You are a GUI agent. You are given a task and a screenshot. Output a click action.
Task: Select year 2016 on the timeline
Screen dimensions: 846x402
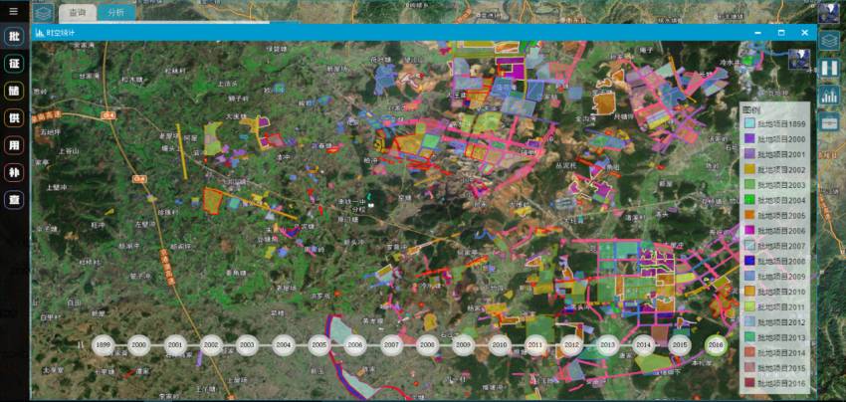(715, 345)
